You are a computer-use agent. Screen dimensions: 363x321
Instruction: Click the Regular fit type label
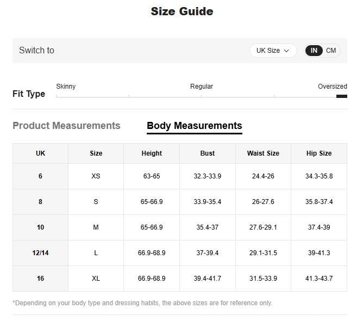[x=202, y=87]
